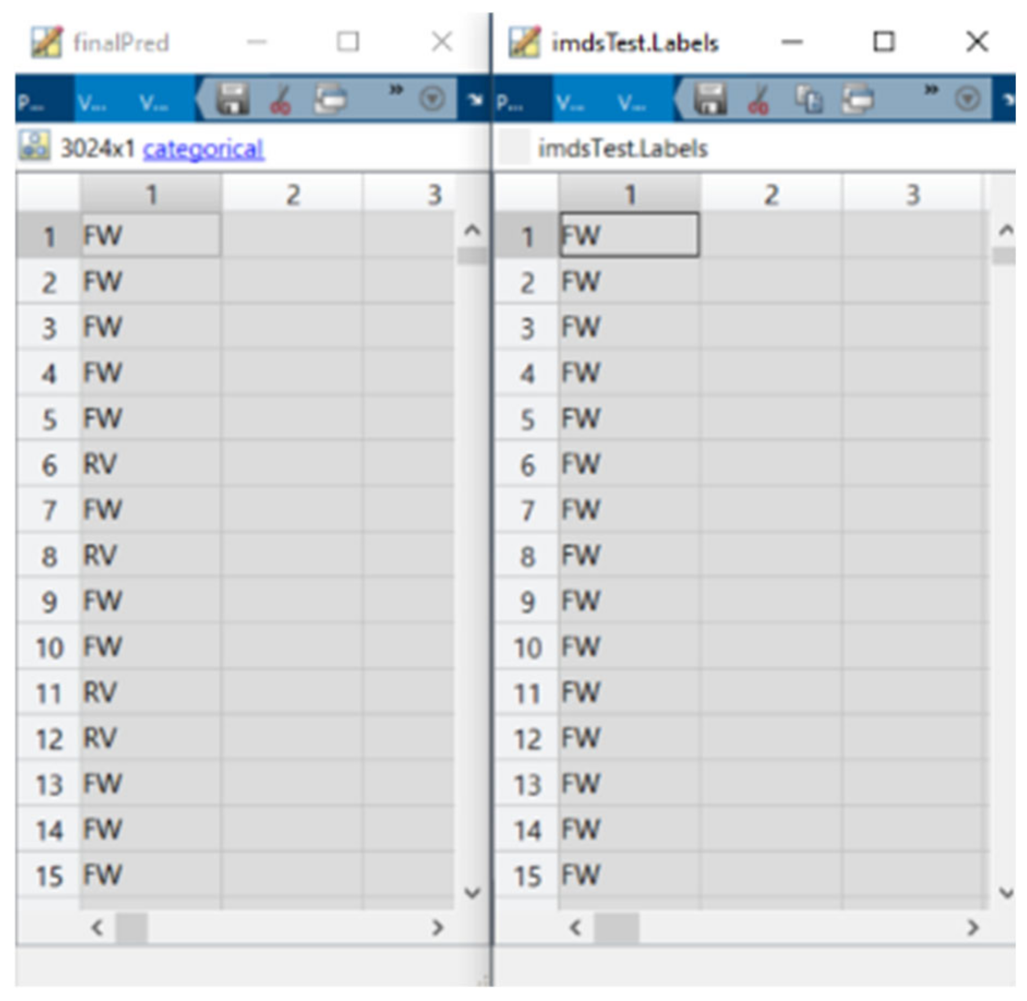The image size is (1027, 1001).
Task: Open the P... tab in finalPred window
Action: [x=32, y=103]
